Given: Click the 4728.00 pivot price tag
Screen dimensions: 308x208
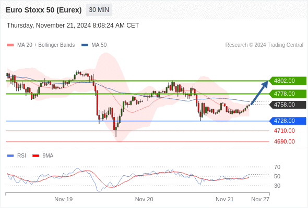Looking at the screenshot, I should click(x=288, y=121).
